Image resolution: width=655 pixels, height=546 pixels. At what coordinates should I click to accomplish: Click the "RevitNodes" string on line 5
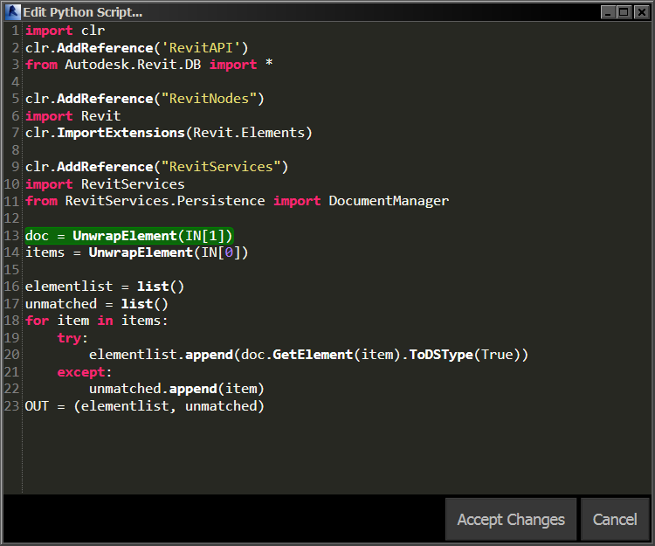coord(209,99)
